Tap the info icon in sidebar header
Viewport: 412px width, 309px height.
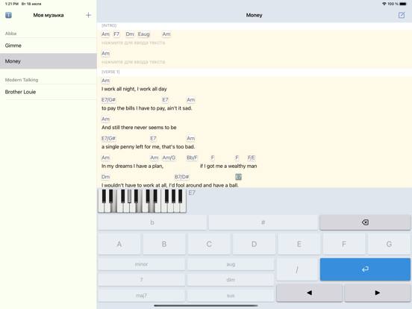(x=8, y=15)
